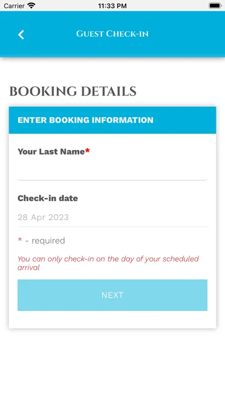Screen dimensions: 225x400
Task: Open the check-in date field showing 28 Apr 2023
Action: [x=113, y=217]
